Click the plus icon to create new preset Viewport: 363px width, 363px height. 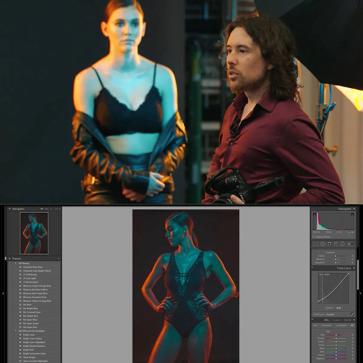point(58,258)
